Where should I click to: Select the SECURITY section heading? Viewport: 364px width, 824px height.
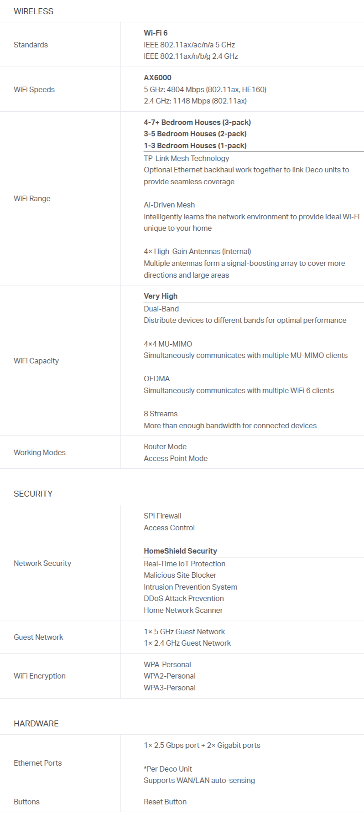point(33,494)
